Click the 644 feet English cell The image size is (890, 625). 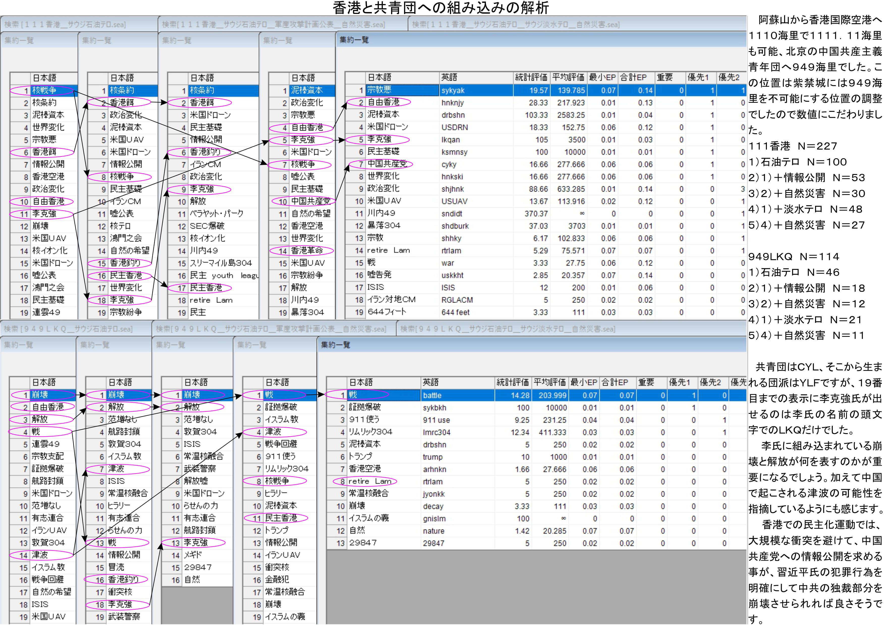[455, 312]
